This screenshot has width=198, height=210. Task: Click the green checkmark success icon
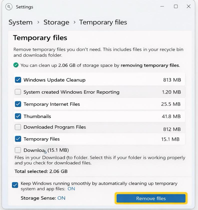[x=16, y=65]
